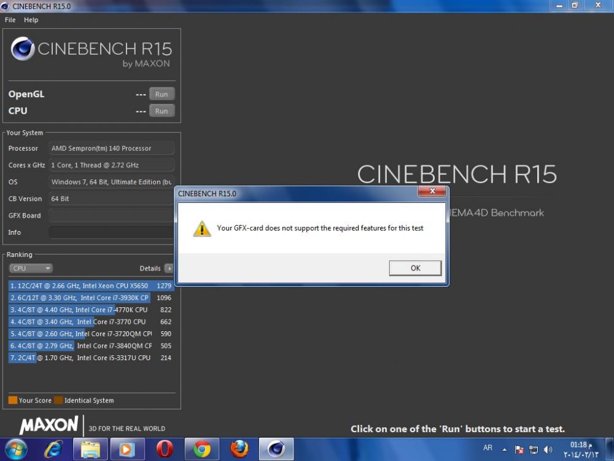The image size is (614, 461).
Task: Click OK in the GFX-card warning dialog
Action: pyautogui.click(x=415, y=268)
